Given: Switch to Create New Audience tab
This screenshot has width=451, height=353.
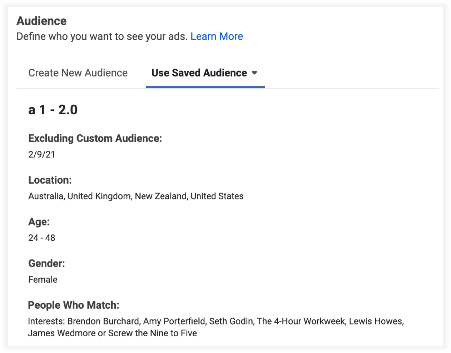Looking at the screenshot, I should coord(78,73).
